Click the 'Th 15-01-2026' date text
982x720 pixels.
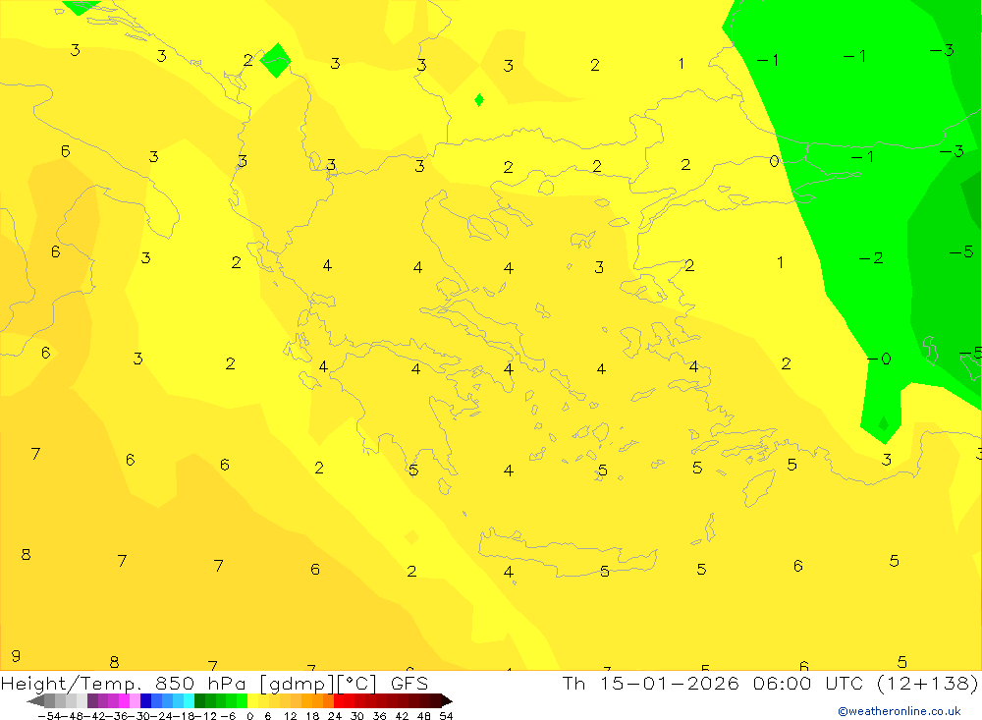(651, 683)
